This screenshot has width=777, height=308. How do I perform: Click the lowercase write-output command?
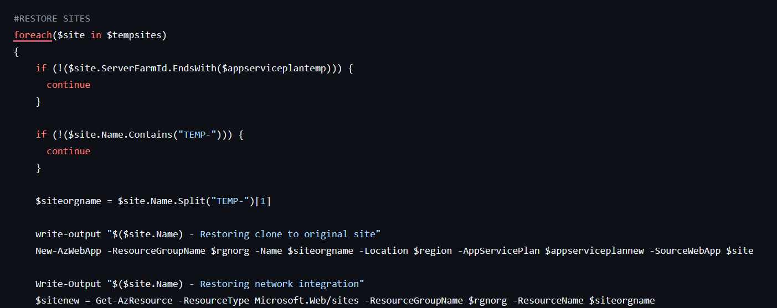68,234
